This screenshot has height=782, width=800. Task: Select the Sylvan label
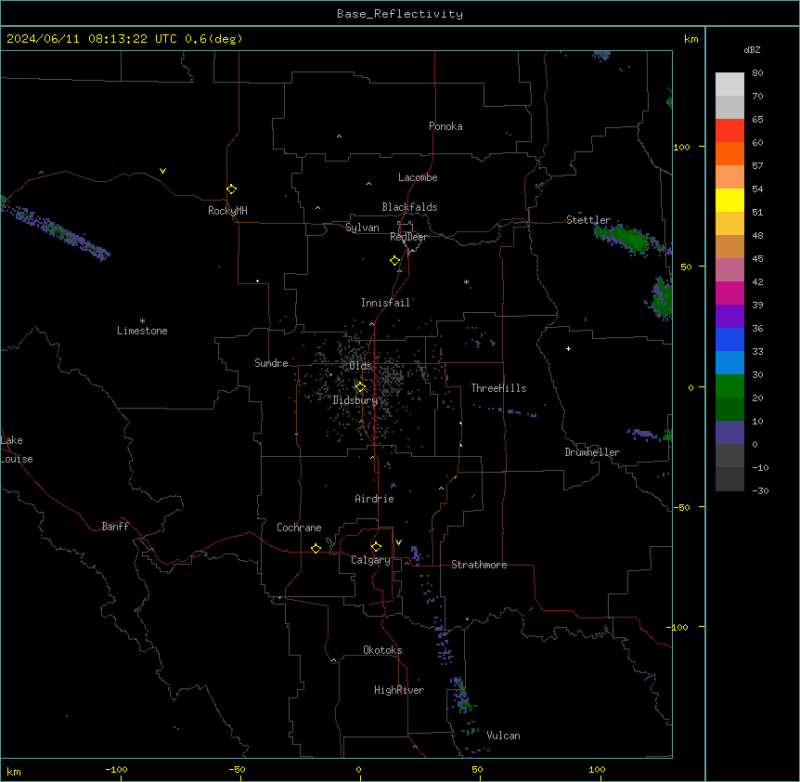point(362,228)
